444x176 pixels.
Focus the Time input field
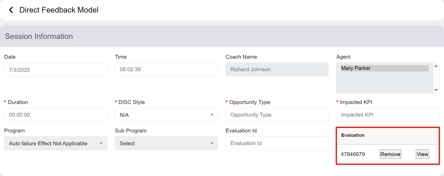click(166, 69)
